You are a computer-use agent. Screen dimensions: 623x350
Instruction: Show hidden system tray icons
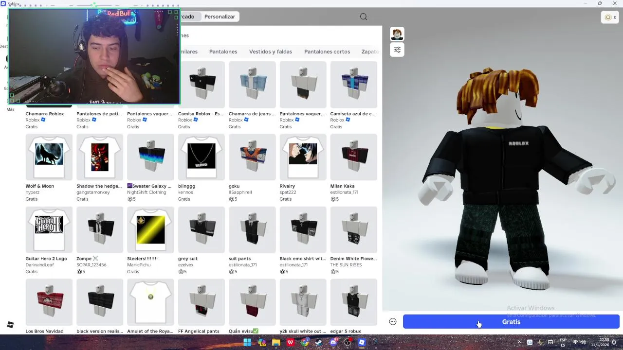[x=519, y=342]
